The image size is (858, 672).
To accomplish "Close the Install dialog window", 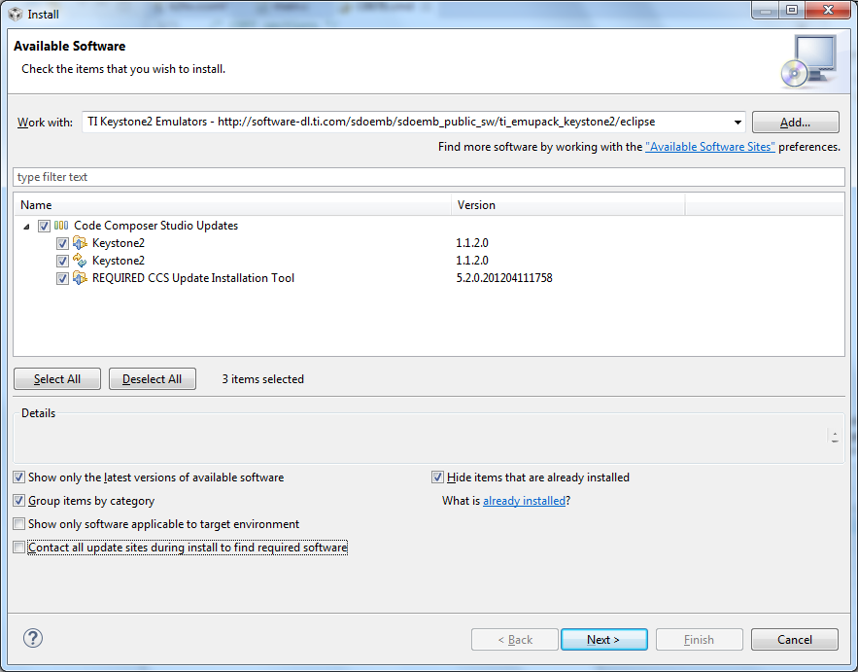I will click(x=828, y=10).
